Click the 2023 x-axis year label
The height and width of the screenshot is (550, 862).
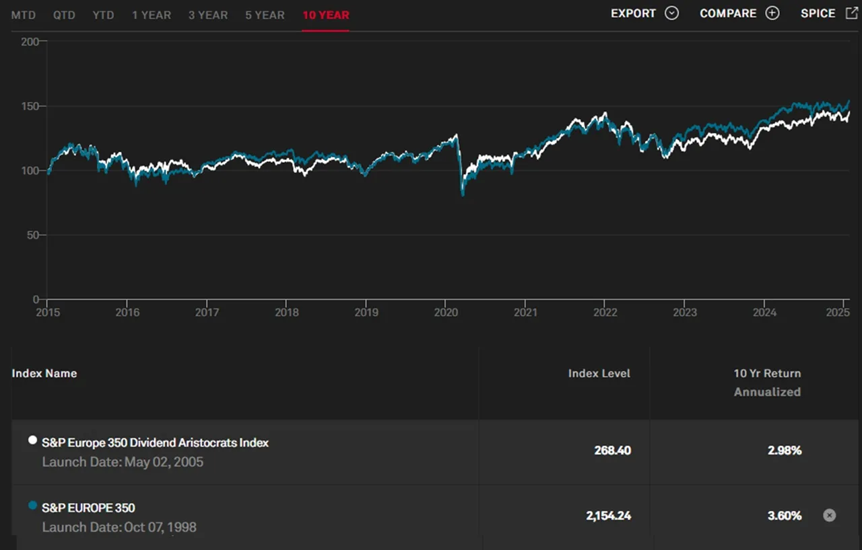pyautogui.click(x=685, y=312)
